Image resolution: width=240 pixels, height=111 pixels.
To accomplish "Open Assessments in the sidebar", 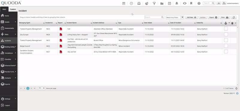I will pyautogui.click(x=9, y=28).
